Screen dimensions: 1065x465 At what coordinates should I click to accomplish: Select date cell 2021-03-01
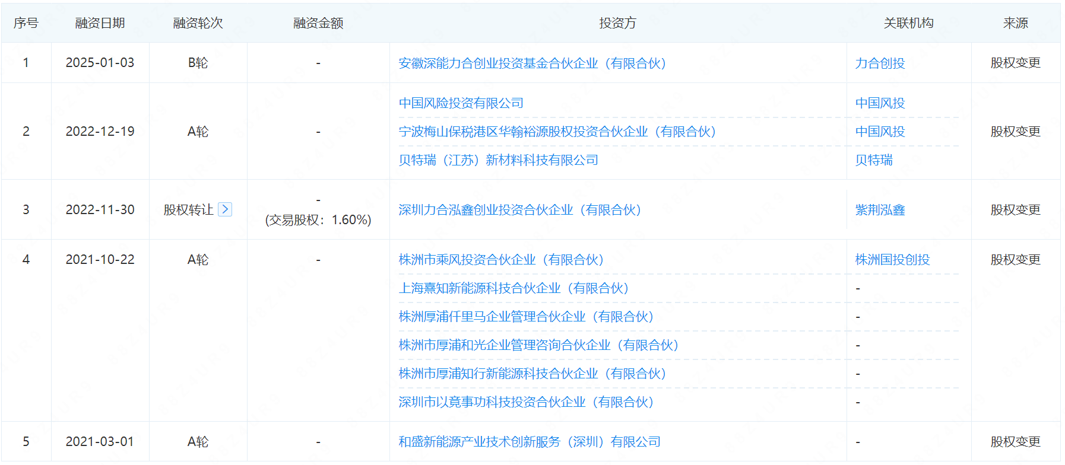click(100, 442)
